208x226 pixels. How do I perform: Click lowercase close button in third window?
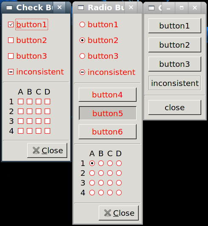pyautogui.click(x=175, y=108)
